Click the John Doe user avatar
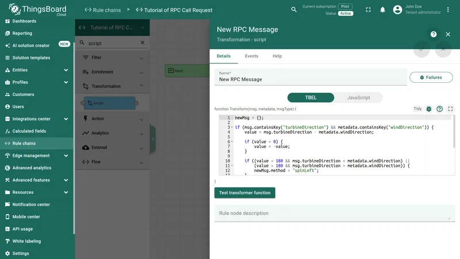This screenshot has width=460, height=259. 397,10
